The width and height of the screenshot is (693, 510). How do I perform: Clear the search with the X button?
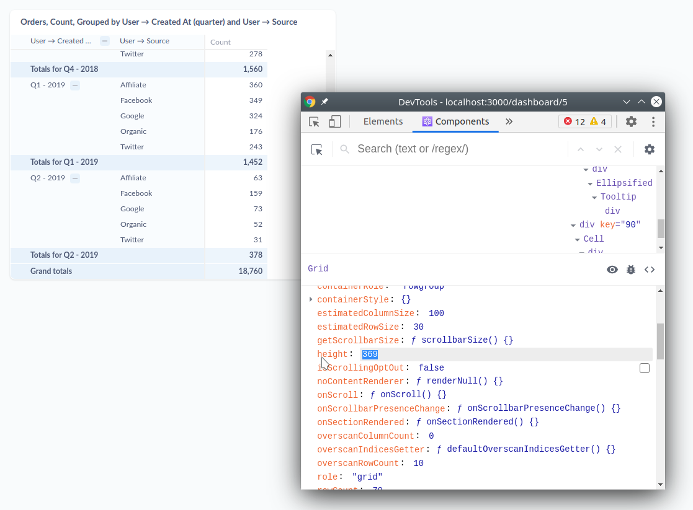617,149
